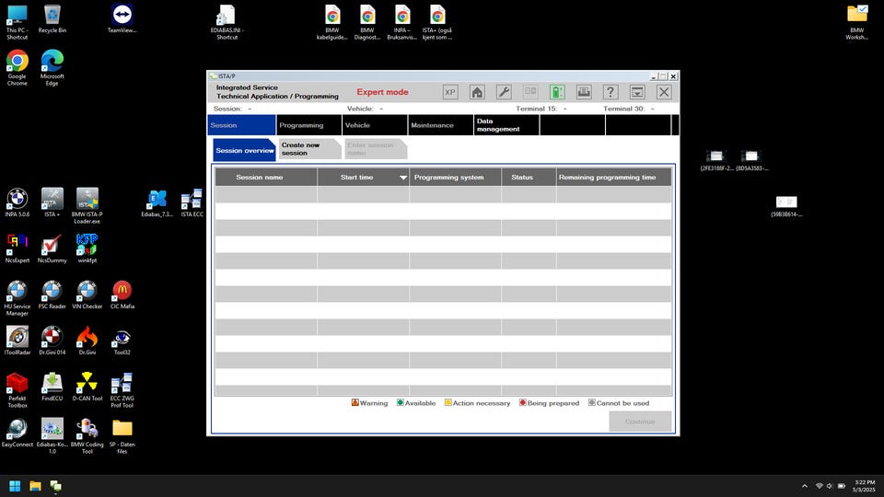Open SP - Daten files folder
Screen dimensions: 884x497
[x=122, y=436]
